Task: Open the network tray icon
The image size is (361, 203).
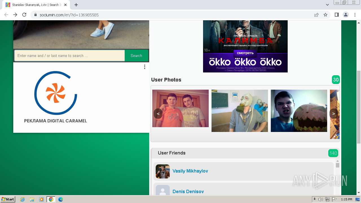Action: click(x=327, y=199)
